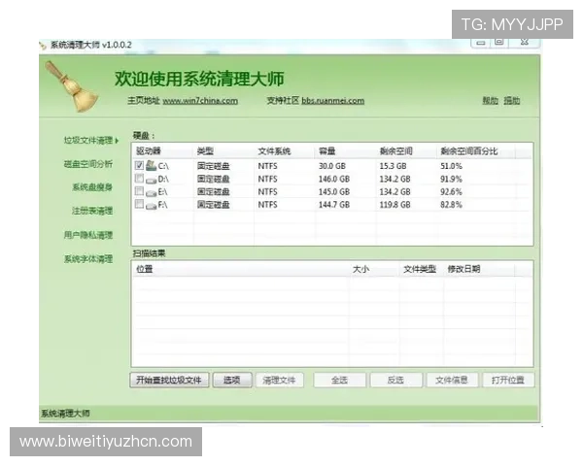Click the 清理文件 button
583x466 pixels.
point(279,381)
